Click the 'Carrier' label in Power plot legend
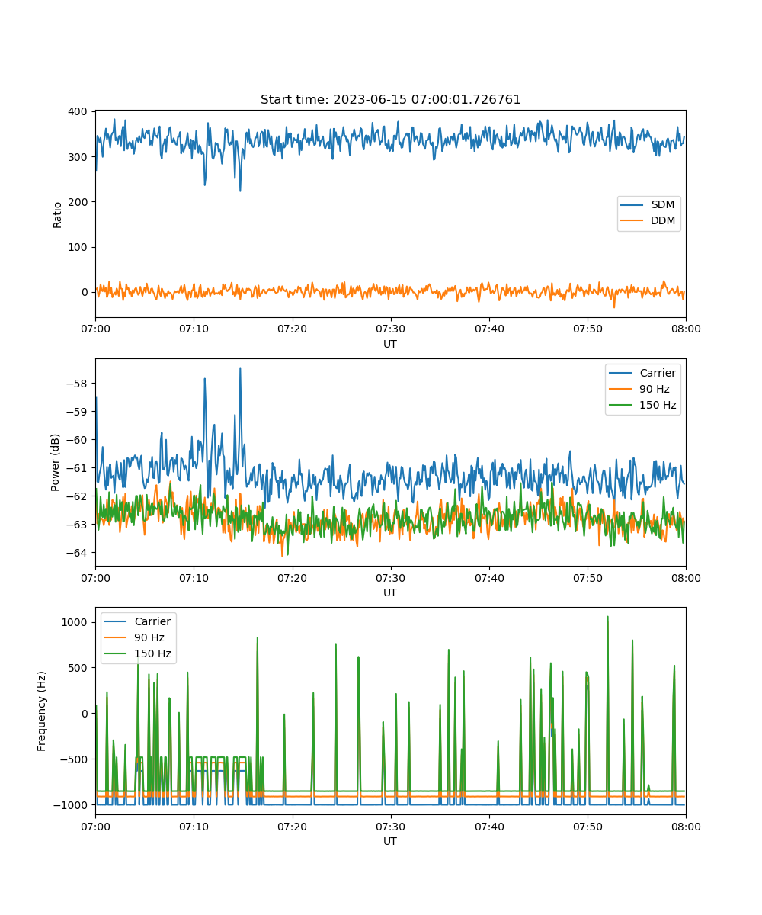The width and height of the screenshot is (762, 915). [658, 373]
